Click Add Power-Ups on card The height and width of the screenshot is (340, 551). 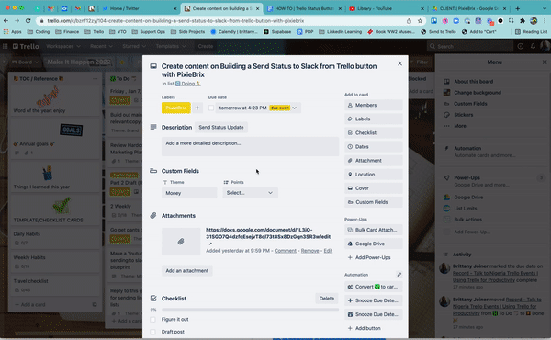(x=373, y=257)
